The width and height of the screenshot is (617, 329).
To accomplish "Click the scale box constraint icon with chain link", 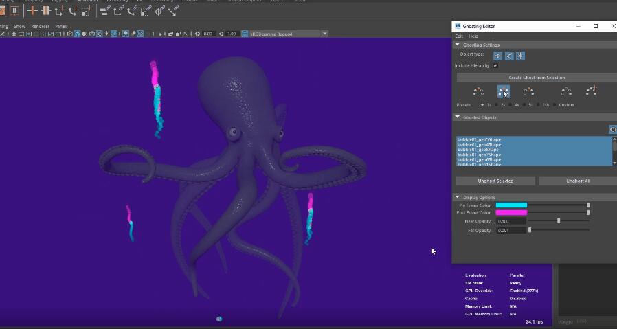I will pos(146,11).
